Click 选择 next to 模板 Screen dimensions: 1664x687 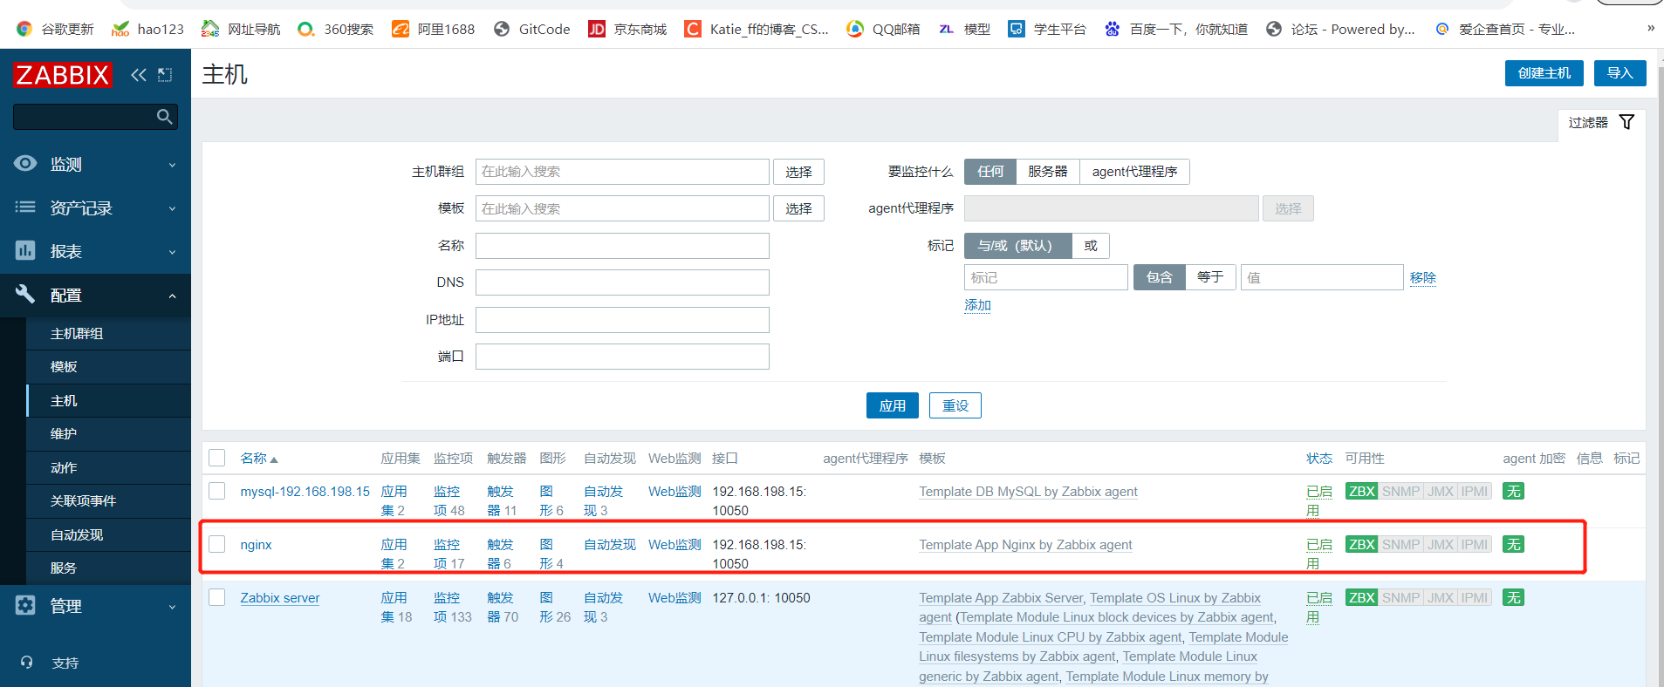click(x=798, y=208)
